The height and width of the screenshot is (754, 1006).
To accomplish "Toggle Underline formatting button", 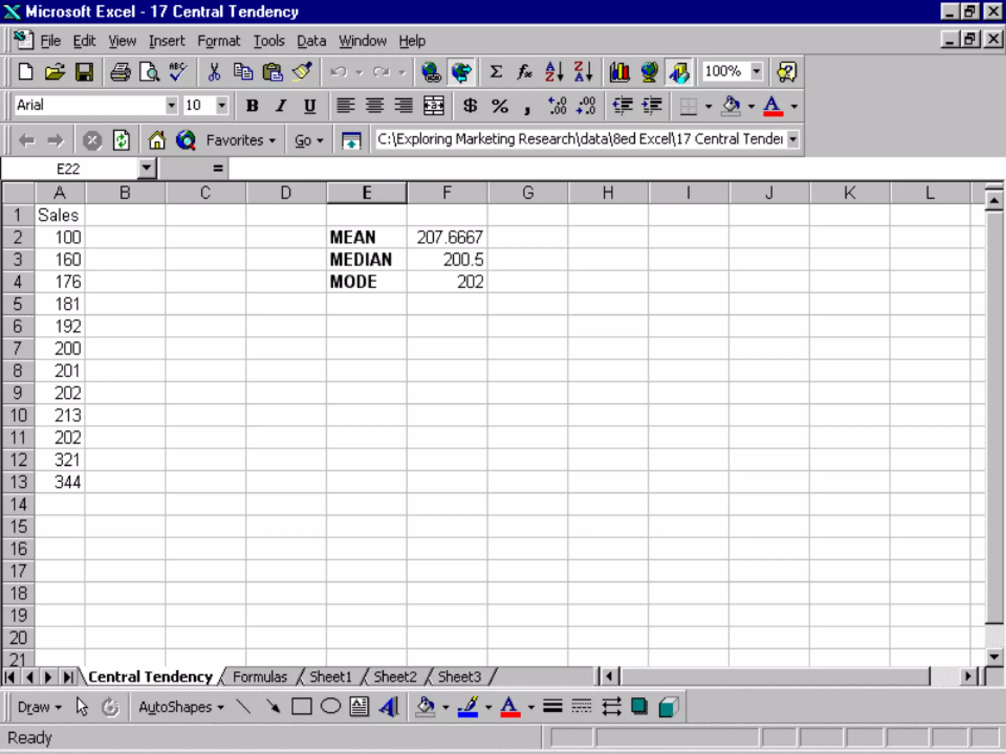I will tap(309, 106).
